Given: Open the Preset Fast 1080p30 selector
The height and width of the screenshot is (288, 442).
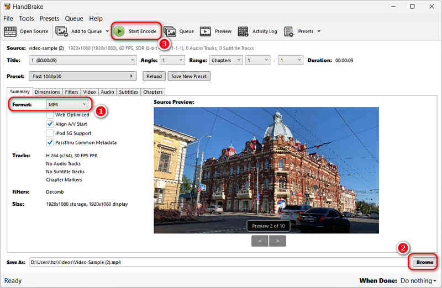Looking at the screenshot, I should pos(82,76).
